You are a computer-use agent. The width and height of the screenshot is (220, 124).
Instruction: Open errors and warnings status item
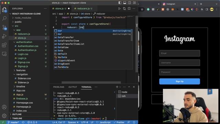tap(32, 122)
